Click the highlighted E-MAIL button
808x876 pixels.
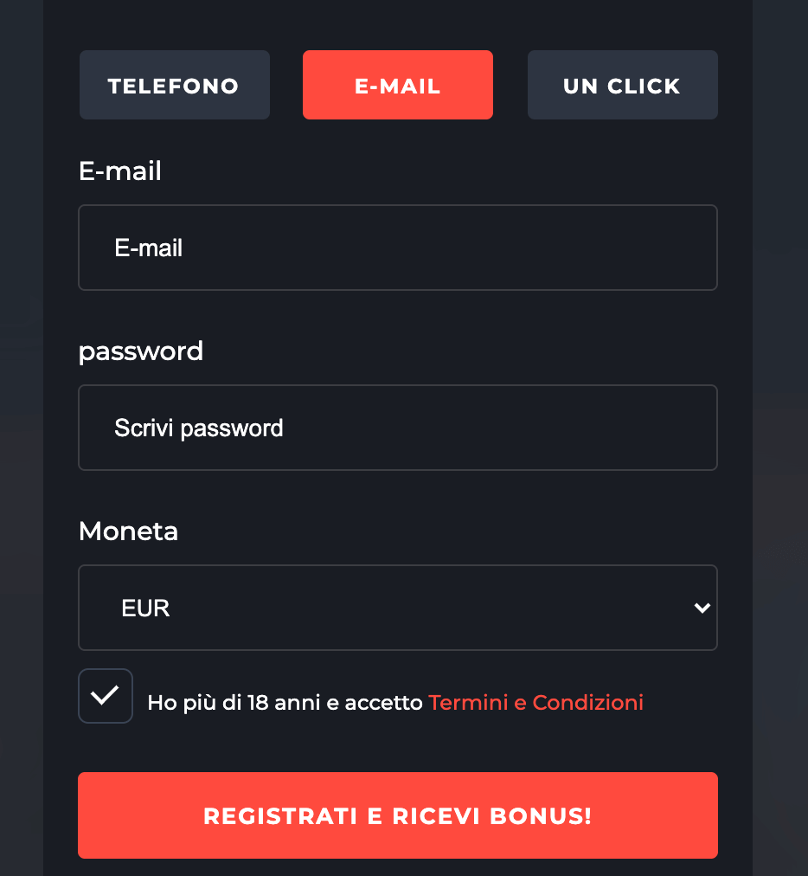[397, 84]
